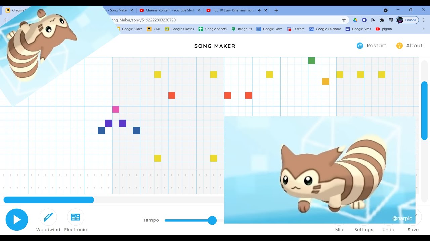
Task: Click the arrow-shaped extension icon
Action: 373,20
